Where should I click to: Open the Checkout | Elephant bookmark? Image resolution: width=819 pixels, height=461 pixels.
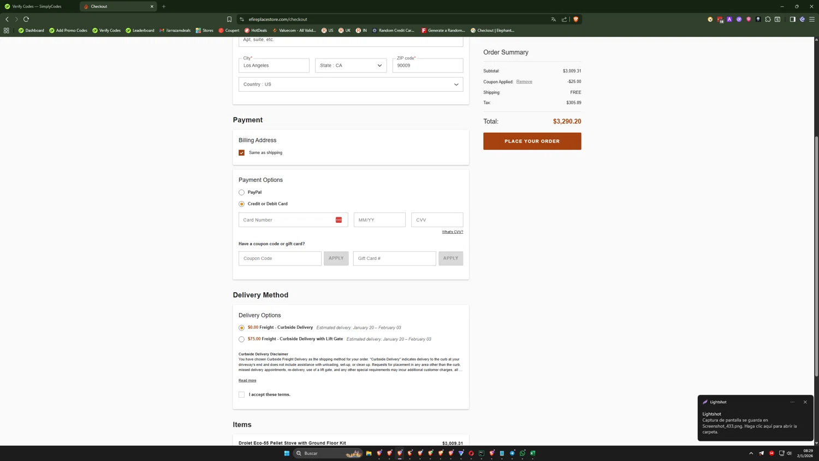click(492, 31)
